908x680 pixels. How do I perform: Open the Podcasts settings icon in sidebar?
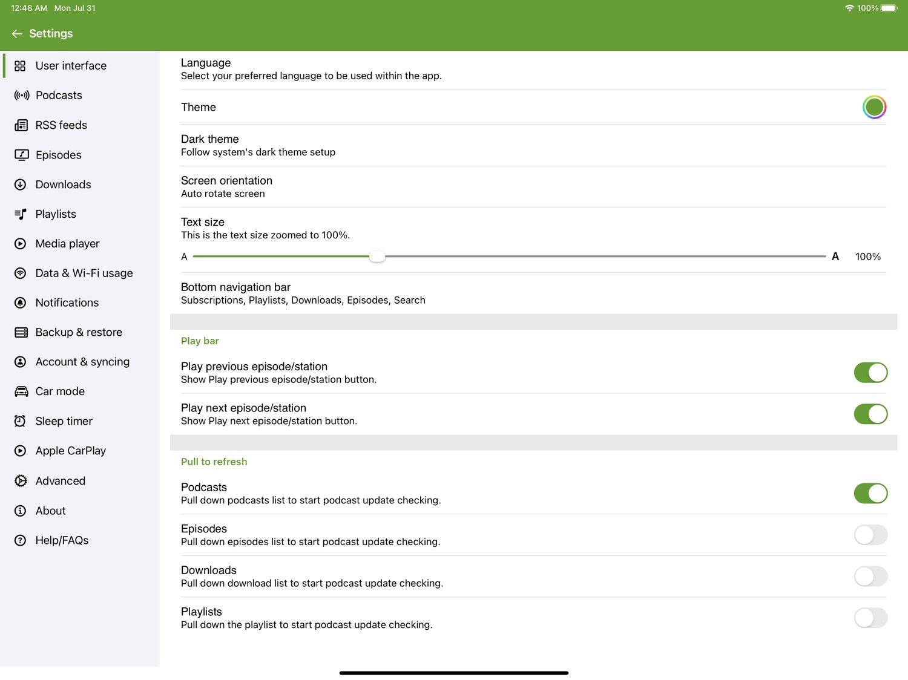click(x=21, y=96)
